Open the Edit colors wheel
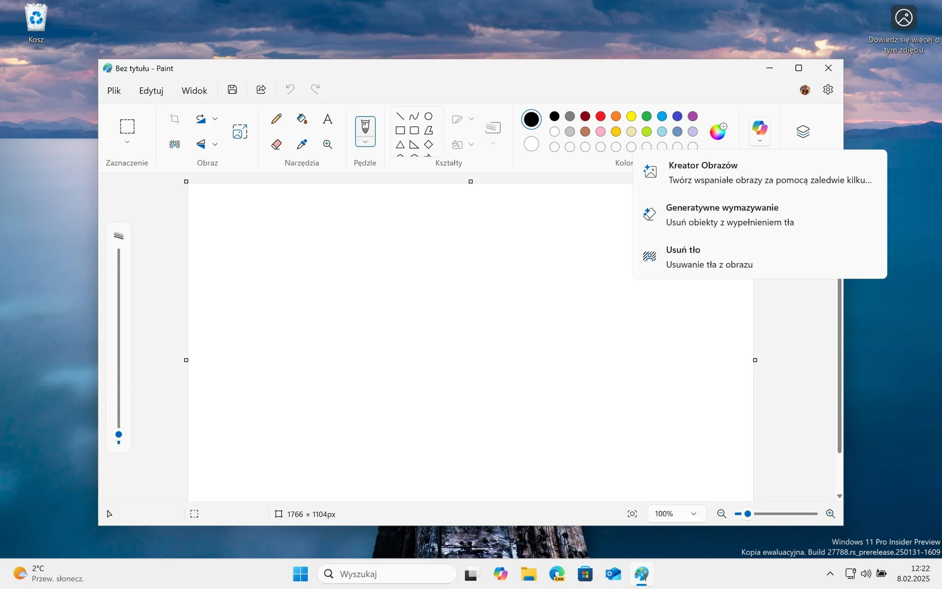Image resolution: width=942 pixels, height=589 pixels. [x=718, y=131]
